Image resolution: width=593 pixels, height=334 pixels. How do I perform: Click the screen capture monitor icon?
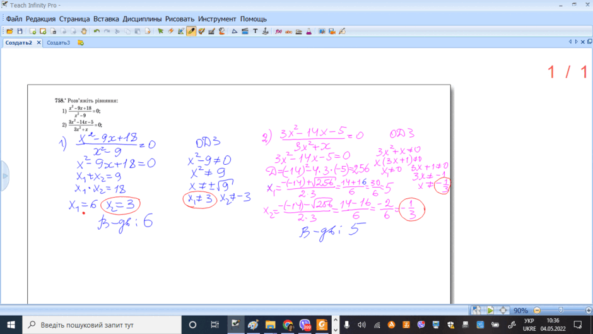(322, 32)
